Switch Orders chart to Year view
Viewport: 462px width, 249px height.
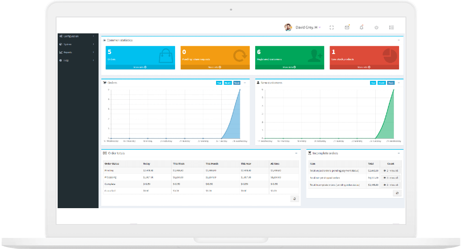(219, 83)
